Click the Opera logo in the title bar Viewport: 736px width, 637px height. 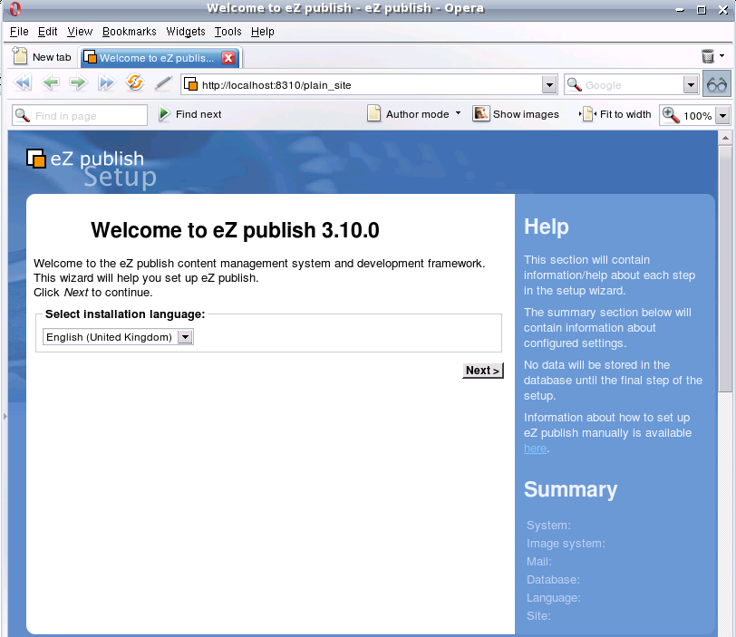tap(15, 9)
